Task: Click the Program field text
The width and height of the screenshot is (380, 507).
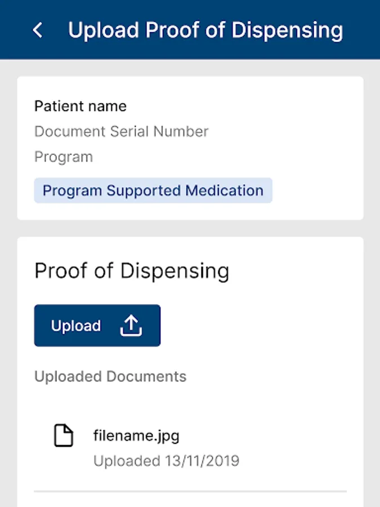Action: coord(64,157)
